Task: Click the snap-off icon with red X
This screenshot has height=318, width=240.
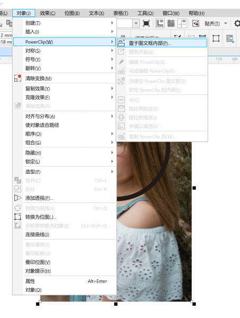Action: [196, 23]
